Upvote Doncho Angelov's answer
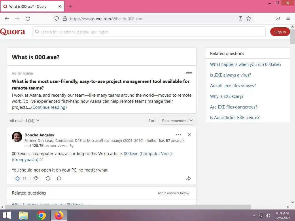The width and height of the screenshot is (295, 221). (20, 178)
